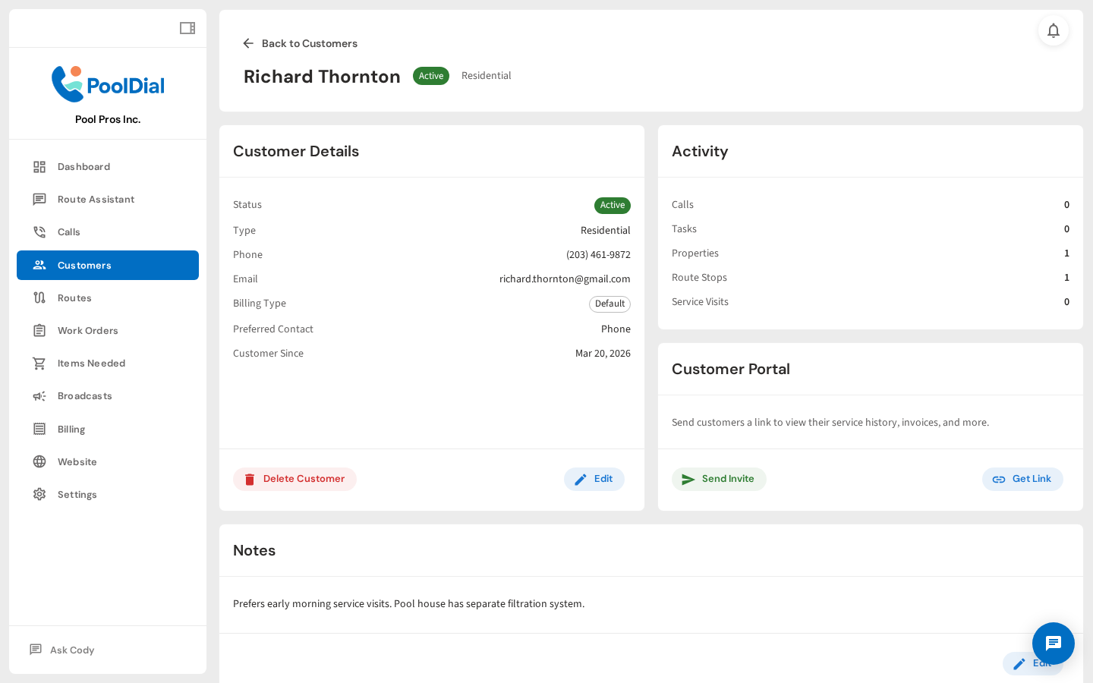This screenshot has height=683, width=1093.
Task: Open Ask Cody assistant
Action: [x=72, y=650]
